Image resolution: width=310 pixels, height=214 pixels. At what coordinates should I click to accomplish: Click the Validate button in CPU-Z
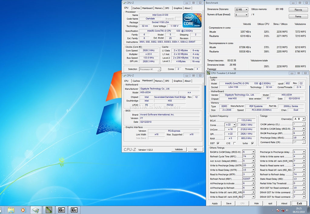tap(179, 150)
